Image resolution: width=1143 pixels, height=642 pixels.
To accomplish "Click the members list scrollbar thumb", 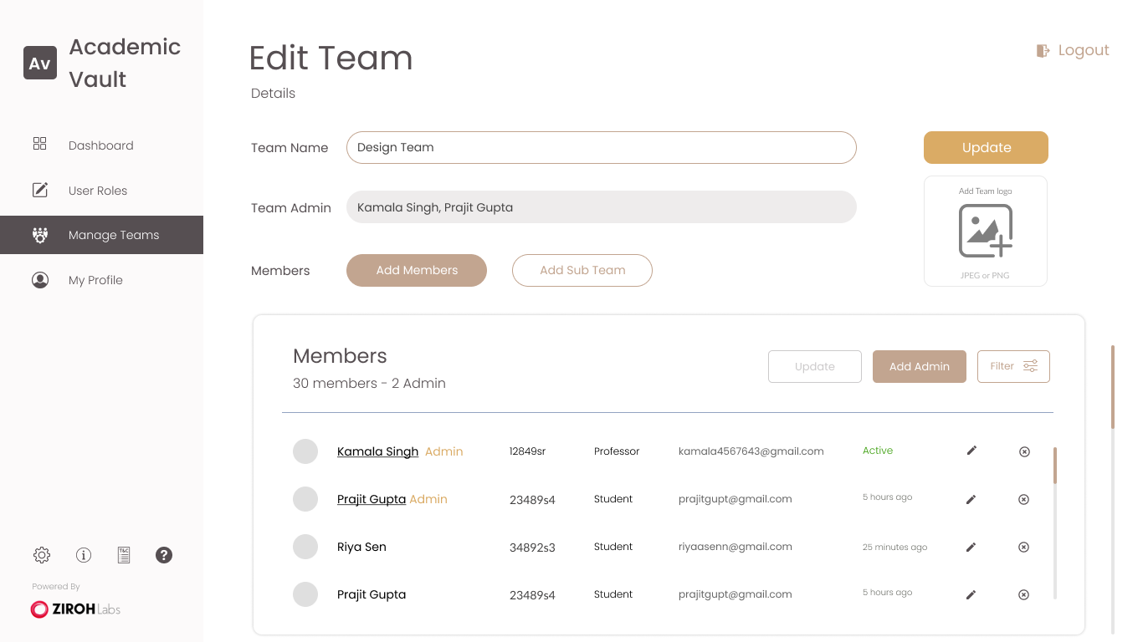I will pos(1055,466).
